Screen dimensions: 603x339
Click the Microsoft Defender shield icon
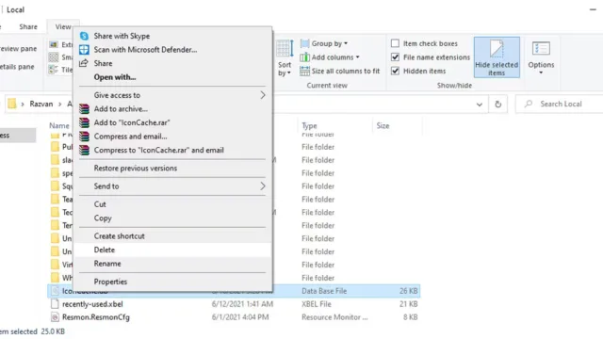tap(84, 50)
